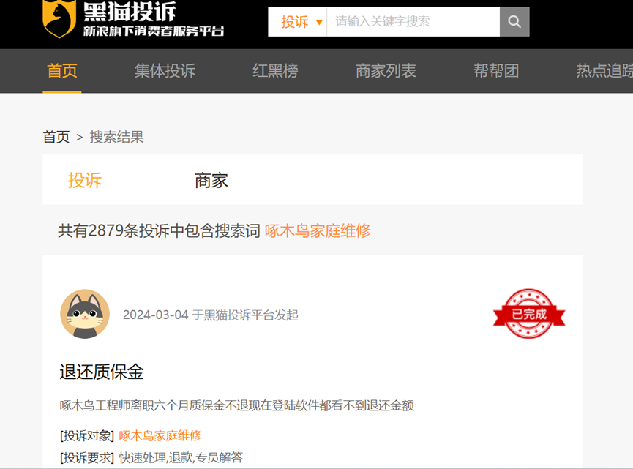Click the 快速处理,退款,专员解答 requirement text

pos(181,457)
